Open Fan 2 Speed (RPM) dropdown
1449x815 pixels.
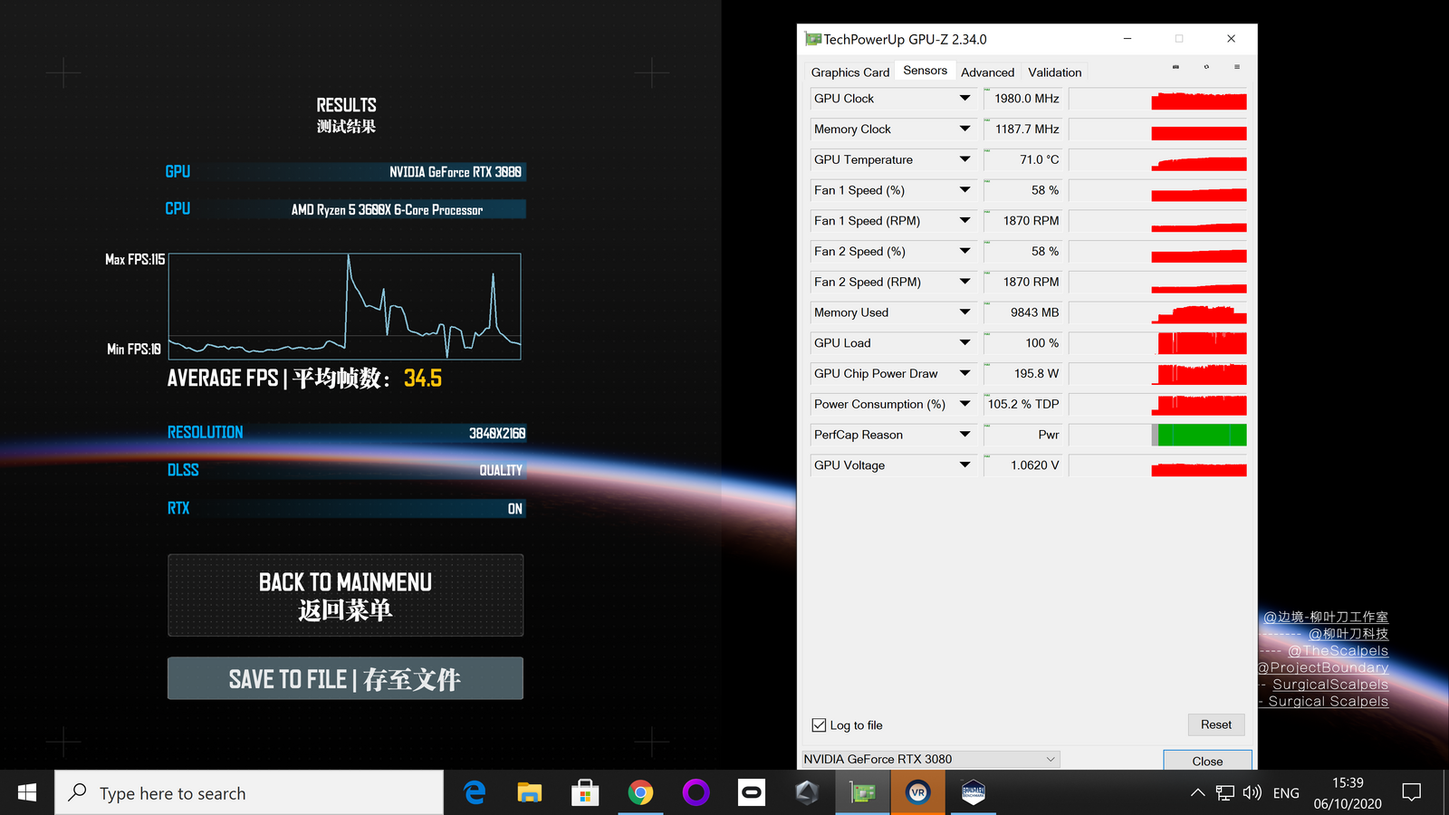tap(964, 282)
